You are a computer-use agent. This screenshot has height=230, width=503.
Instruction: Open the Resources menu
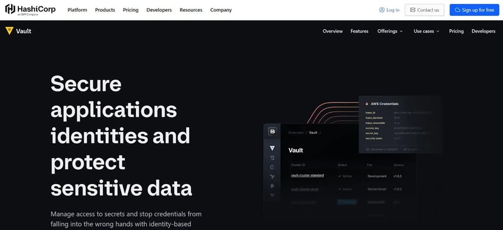click(191, 10)
